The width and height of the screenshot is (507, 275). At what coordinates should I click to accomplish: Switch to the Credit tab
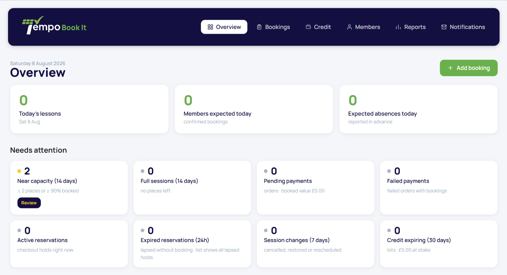coord(318,27)
